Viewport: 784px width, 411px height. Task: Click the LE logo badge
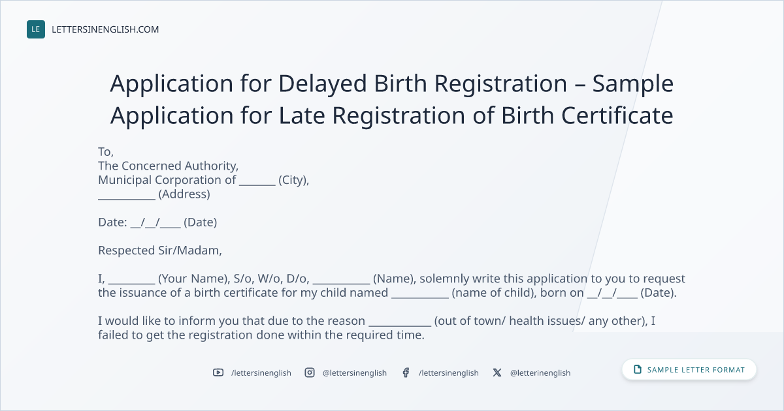pos(36,29)
